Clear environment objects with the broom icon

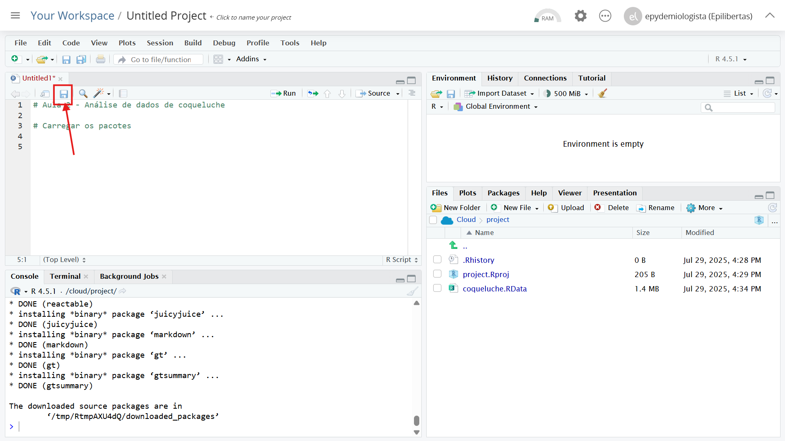click(x=602, y=94)
